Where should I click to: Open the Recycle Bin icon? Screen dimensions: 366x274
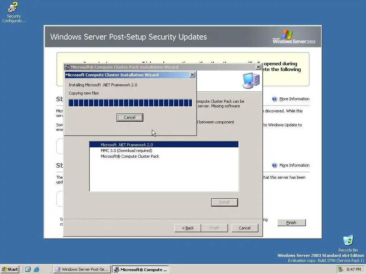(348, 243)
